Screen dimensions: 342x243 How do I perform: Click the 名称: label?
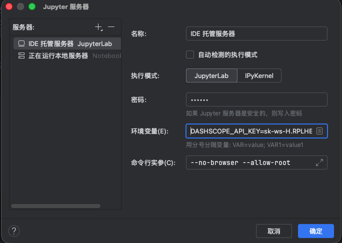[x=138, y=33]
